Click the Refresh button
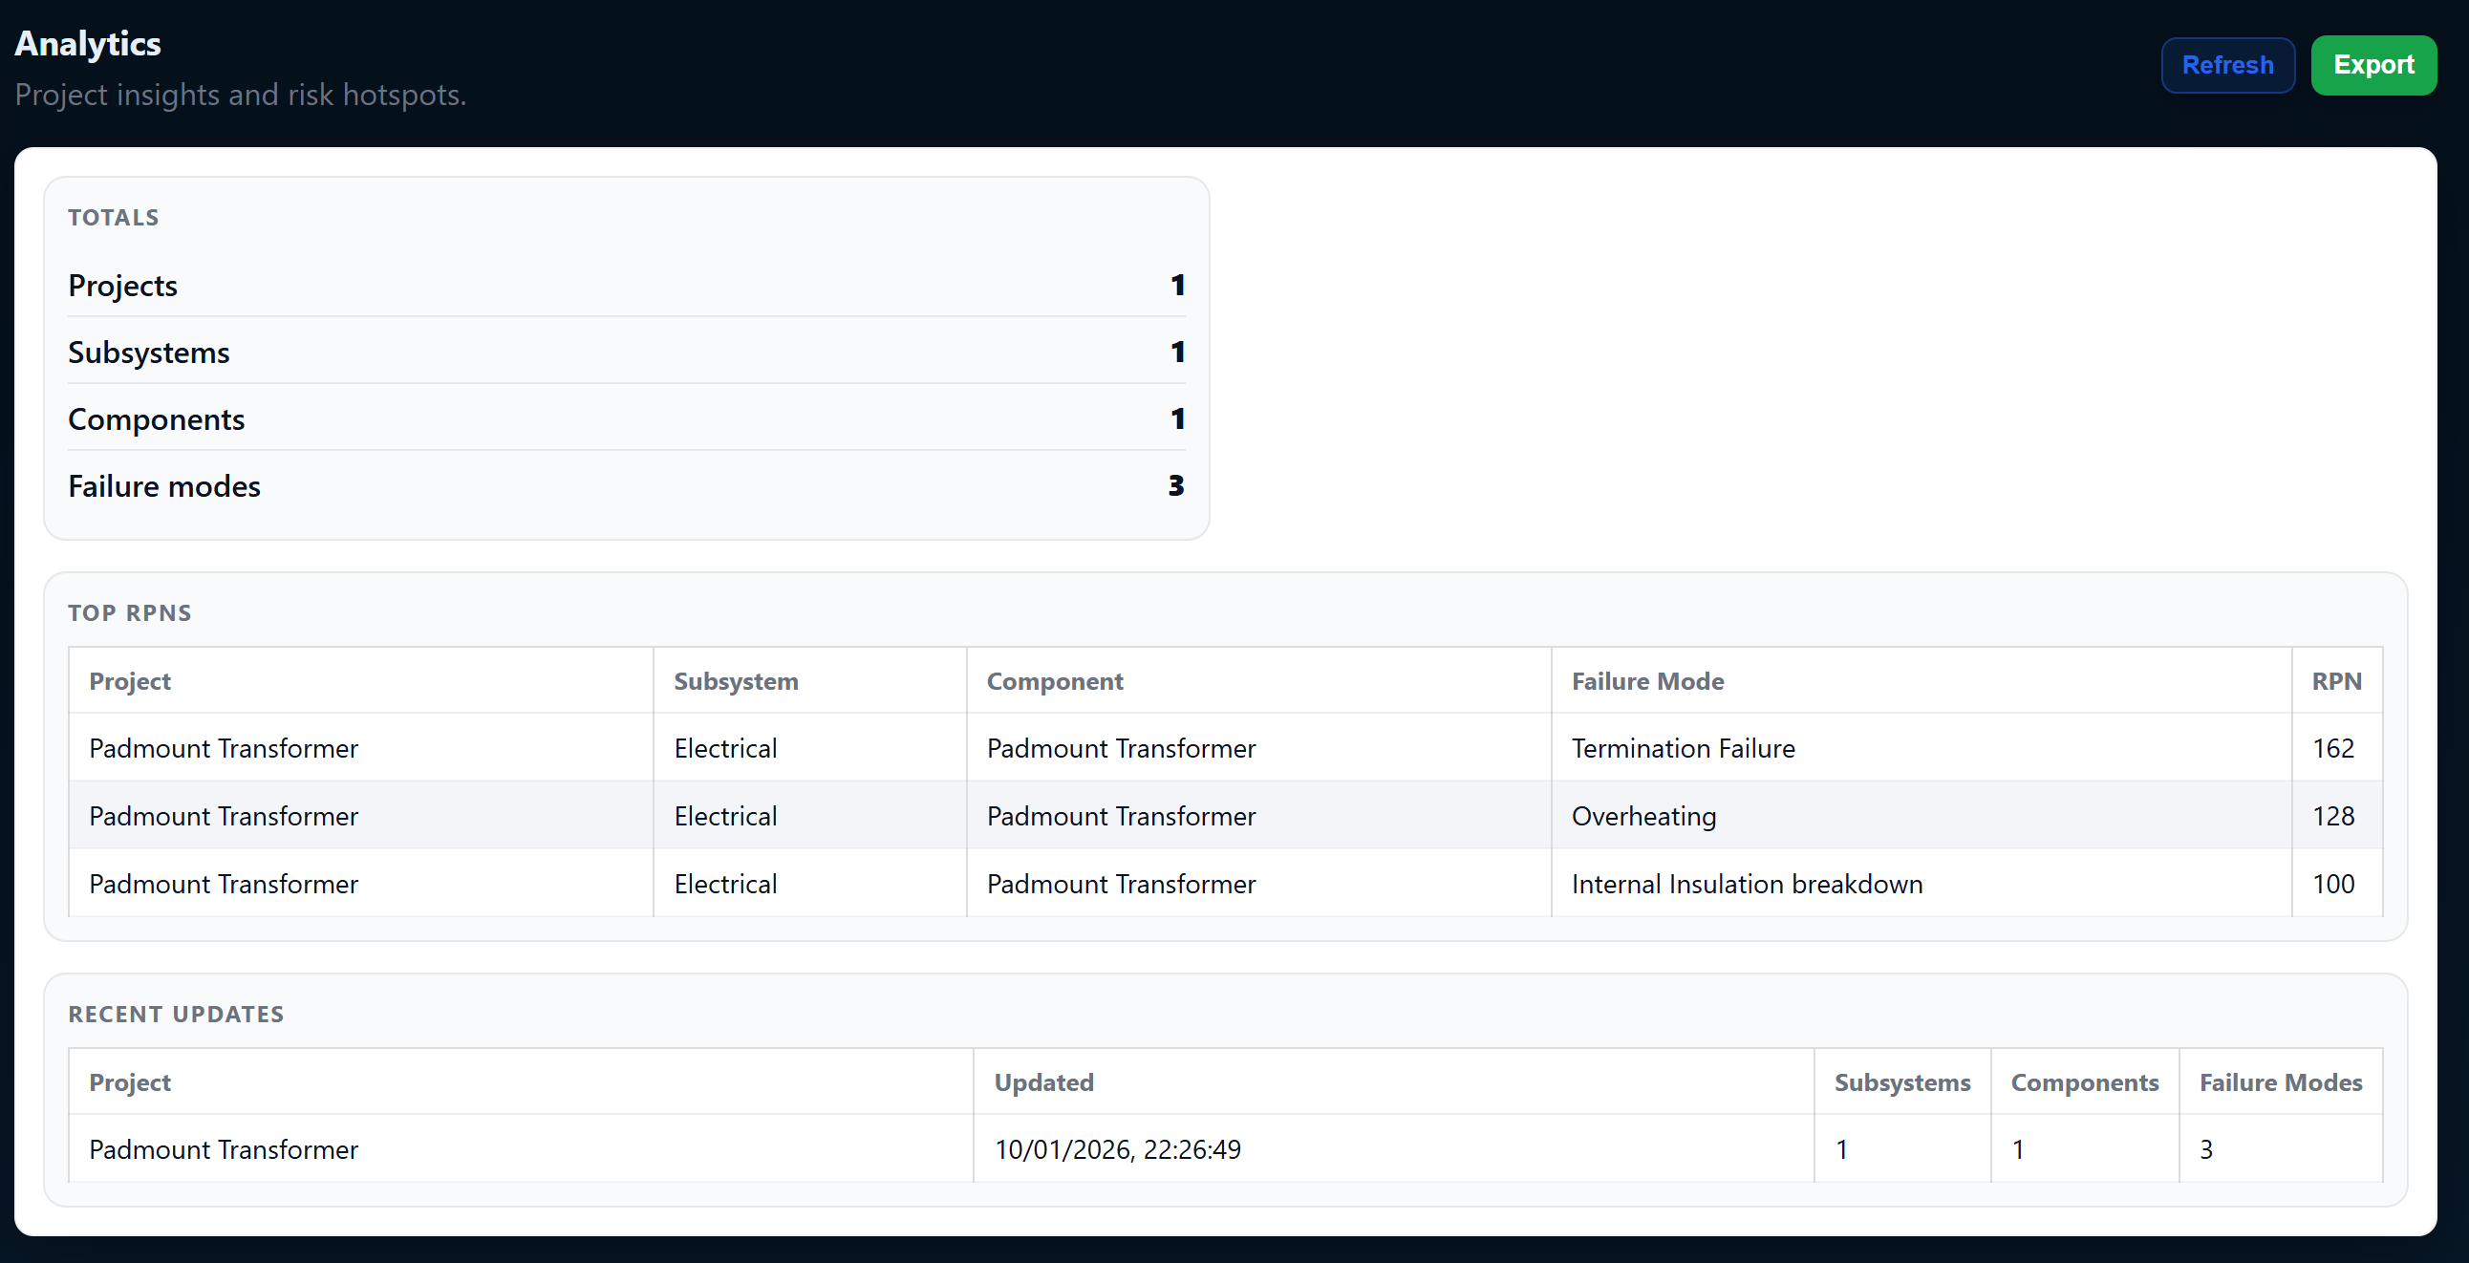This screenshot has height=1263, width=2469. (x=2227, y=64)
